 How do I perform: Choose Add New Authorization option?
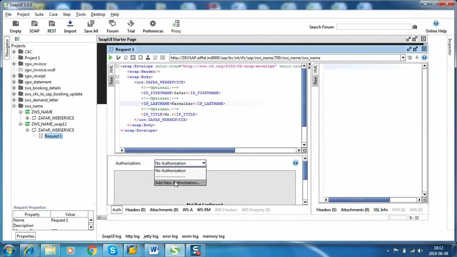click(180, 183)
